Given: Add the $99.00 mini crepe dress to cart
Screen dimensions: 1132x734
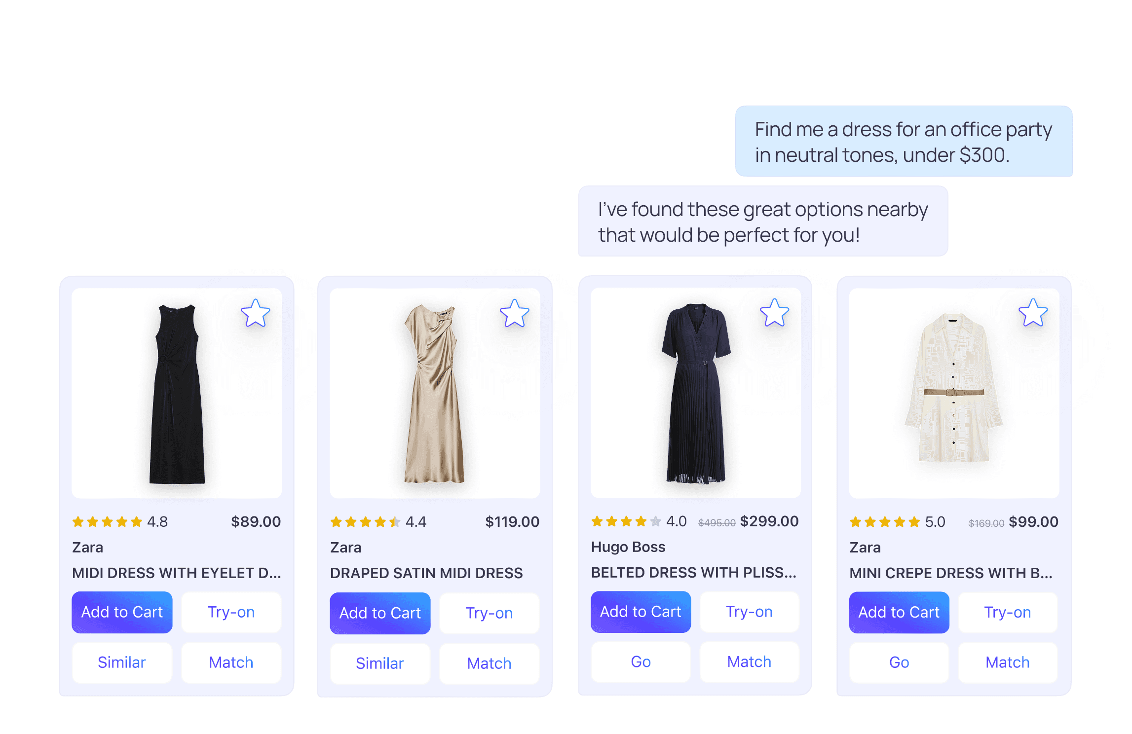Looking at the screenshot, I should (x=899, y=612).
